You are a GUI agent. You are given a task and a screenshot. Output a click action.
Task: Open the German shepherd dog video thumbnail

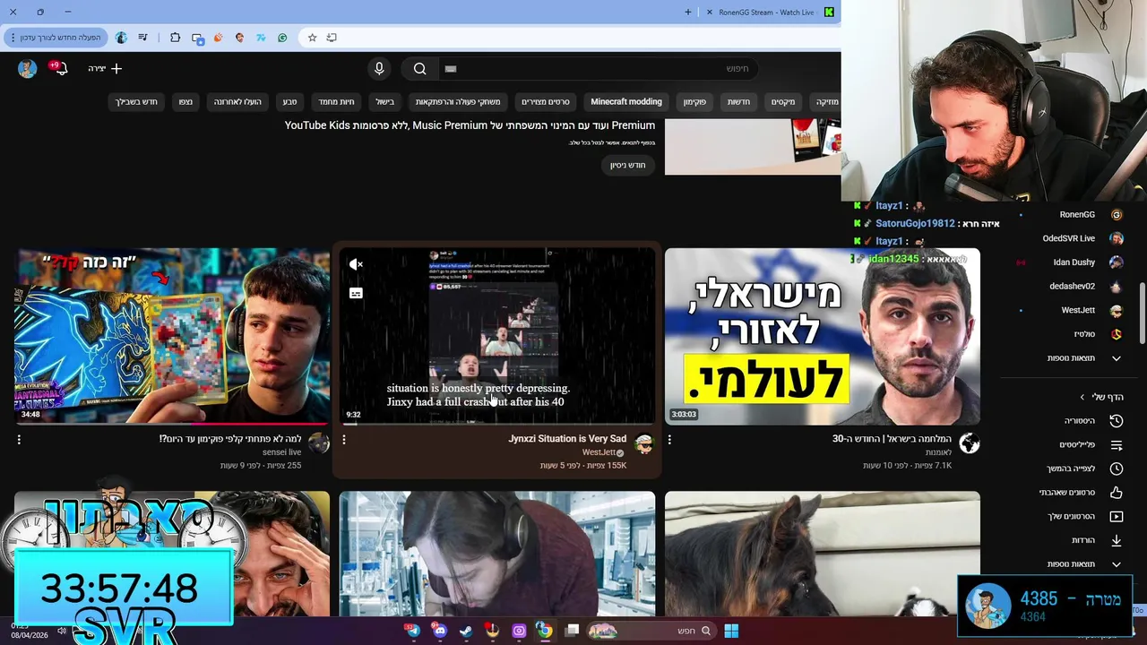(x=823, y=554)
